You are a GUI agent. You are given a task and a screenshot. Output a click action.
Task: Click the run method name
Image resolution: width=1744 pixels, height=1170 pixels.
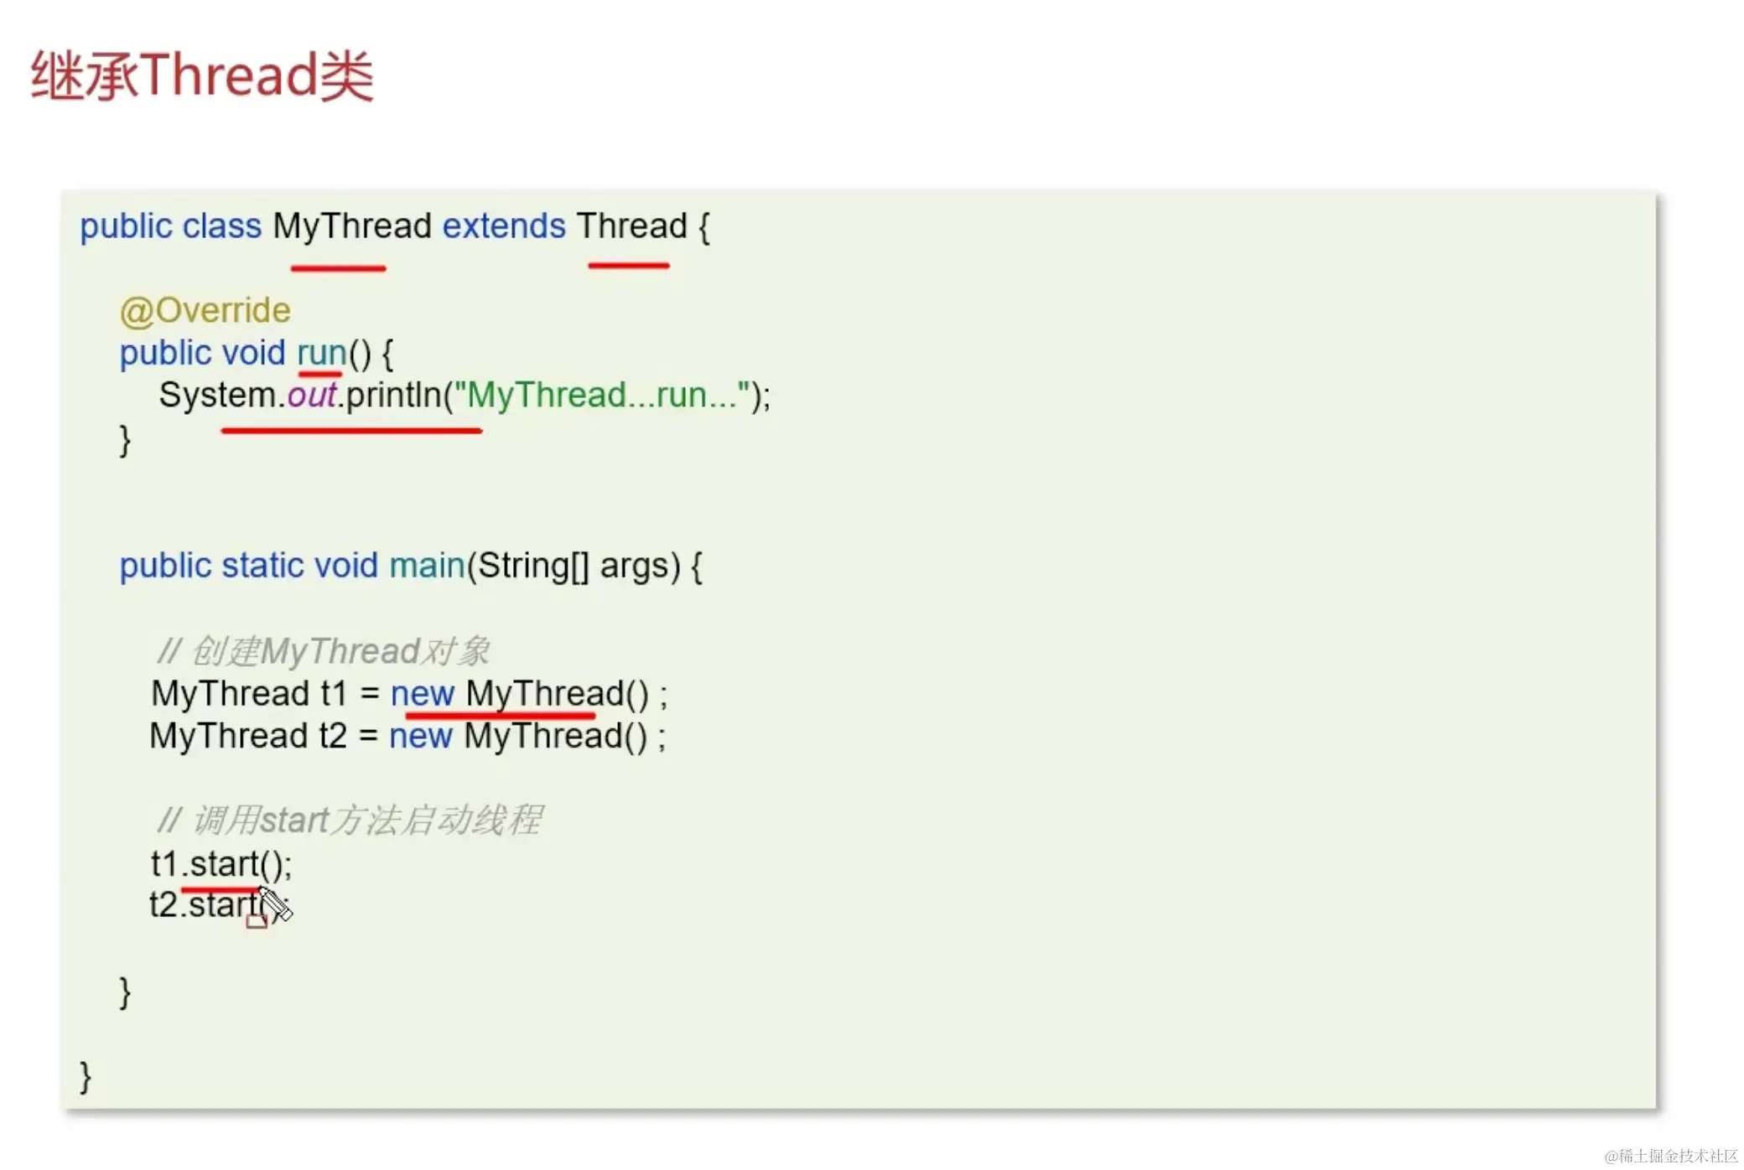321,353
